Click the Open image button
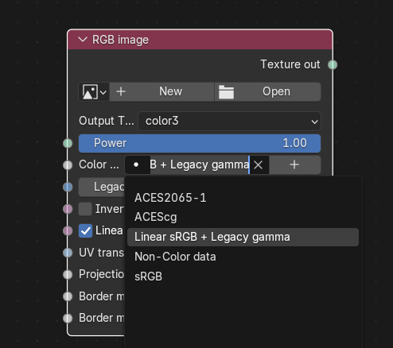The height and width of the screenshot is (348, 393). coord(267,91)
